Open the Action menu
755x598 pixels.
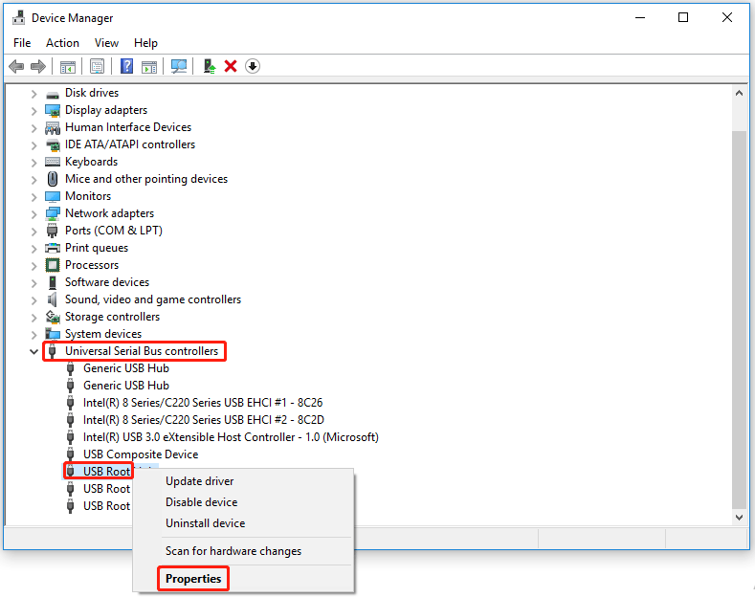62,43
